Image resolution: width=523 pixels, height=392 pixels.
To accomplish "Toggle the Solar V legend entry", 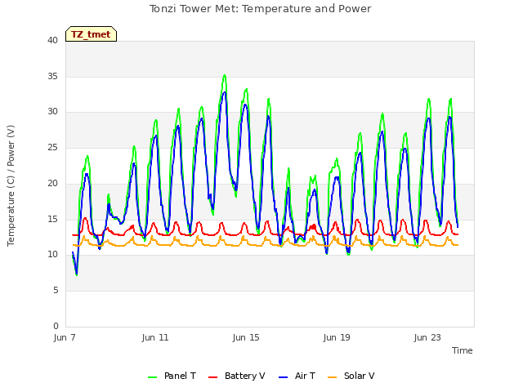I will pyautogui.click(x=351, y=376).
